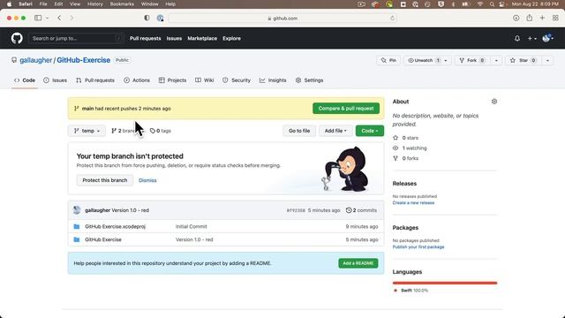565x318 pixels.
Task: Open the temp branch selector
Action: pos(87,131)
